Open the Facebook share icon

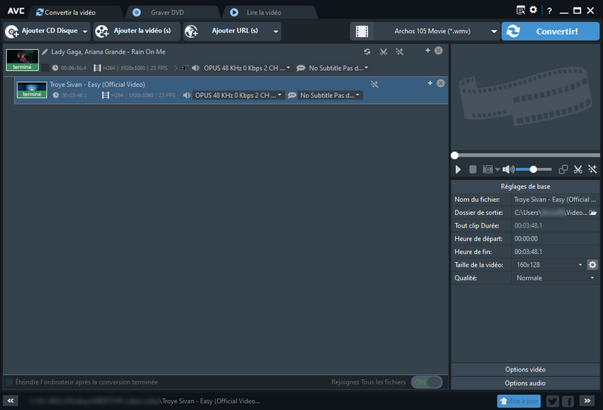(x=568, y=401)
